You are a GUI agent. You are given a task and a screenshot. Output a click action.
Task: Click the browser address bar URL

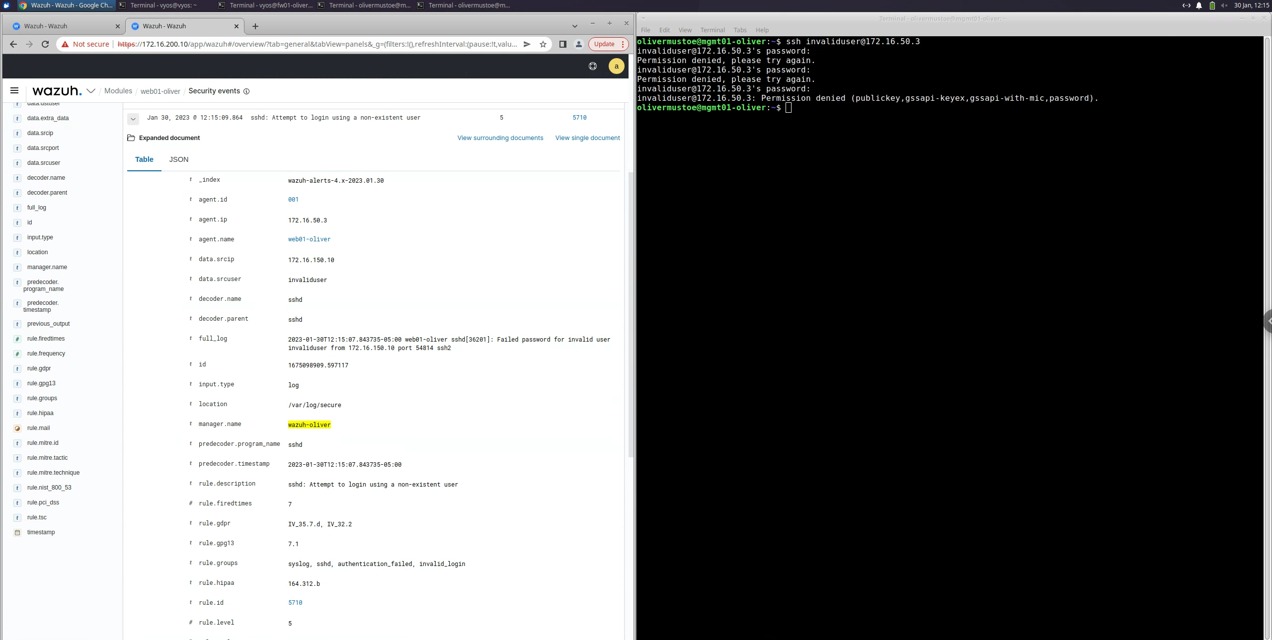pyautogui.click(x=318, y=44)
